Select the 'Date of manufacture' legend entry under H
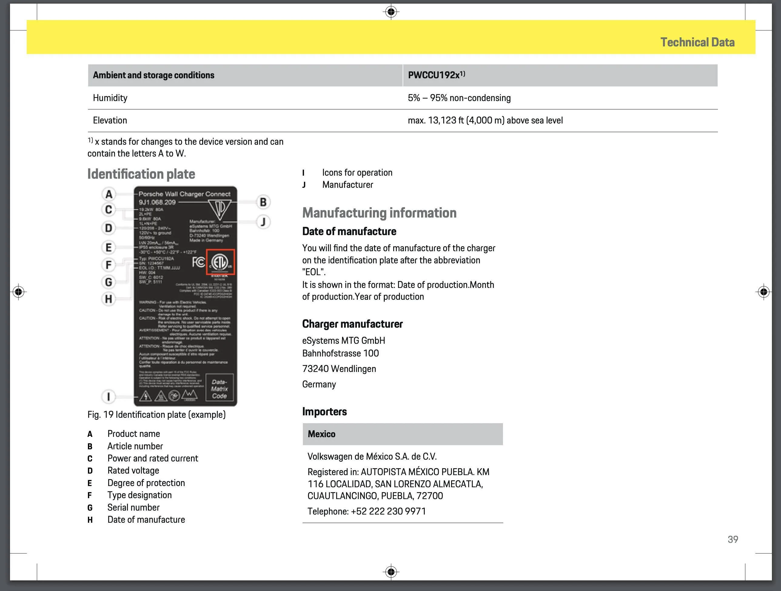The image size is (781, 591). pos(146,520)
